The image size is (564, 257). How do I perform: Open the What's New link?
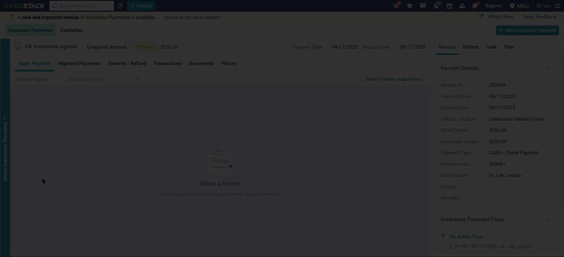click(501, 17)
